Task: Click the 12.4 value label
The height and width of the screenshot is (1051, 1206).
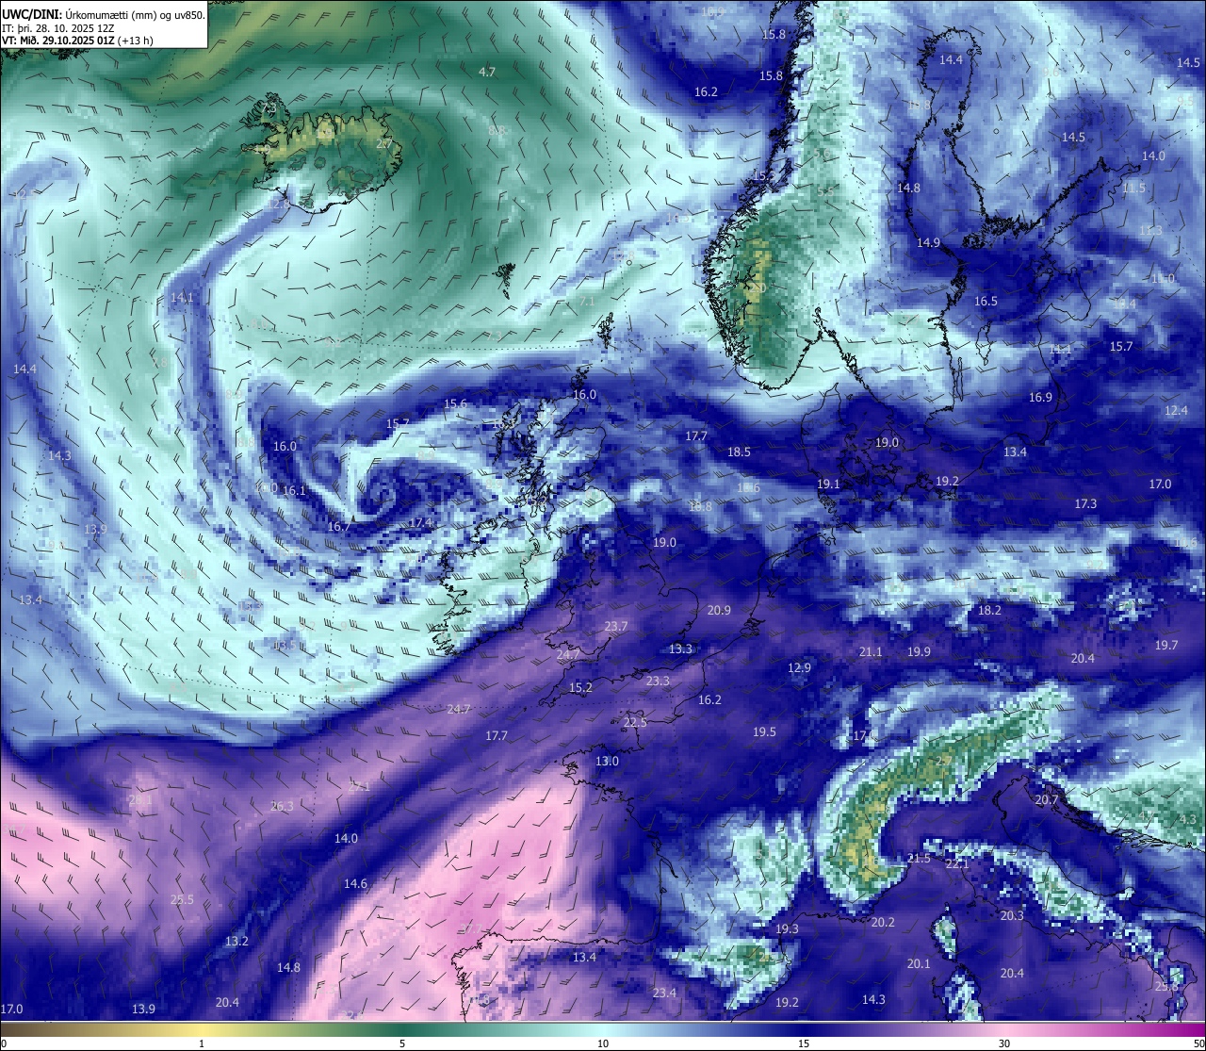Action: (x=1176, y=411)
